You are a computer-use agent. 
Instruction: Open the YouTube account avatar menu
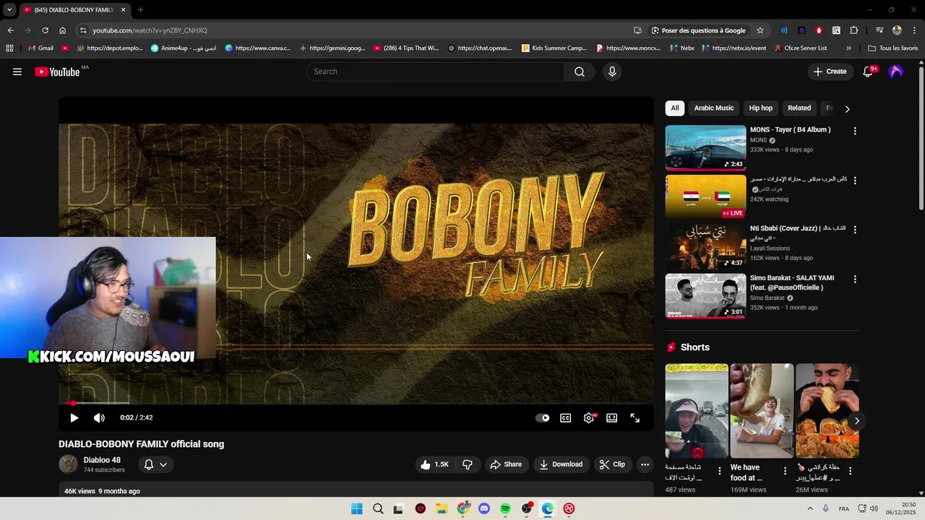point(896,71)
